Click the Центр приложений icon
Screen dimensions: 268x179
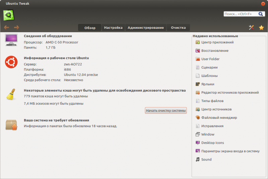pyautogui.click(x=198, y=42)
